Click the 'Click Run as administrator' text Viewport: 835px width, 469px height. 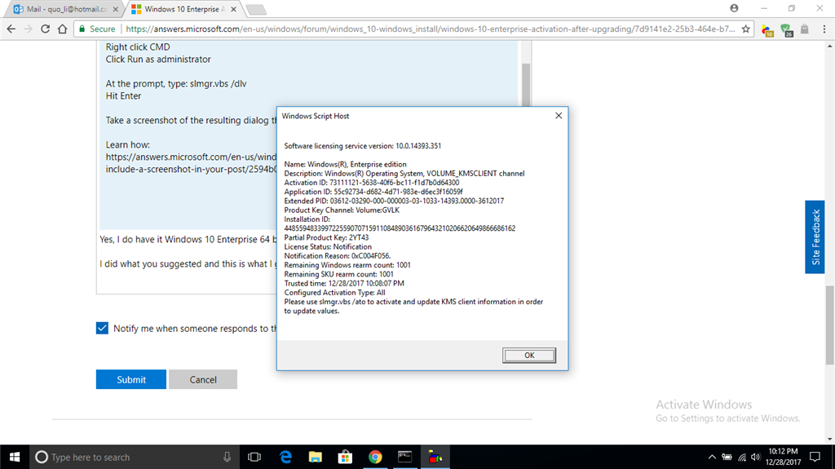pos(158,60)
